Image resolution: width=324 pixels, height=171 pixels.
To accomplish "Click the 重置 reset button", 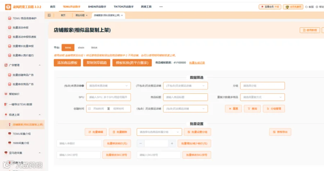I will (x=233, y=109).
